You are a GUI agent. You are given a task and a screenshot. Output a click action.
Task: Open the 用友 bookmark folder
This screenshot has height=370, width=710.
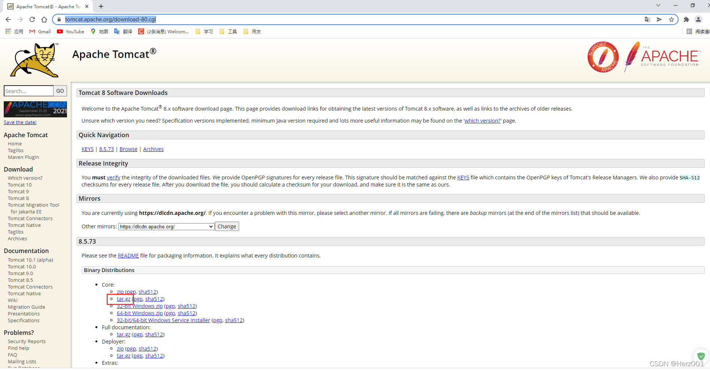(x=252, y=31)
